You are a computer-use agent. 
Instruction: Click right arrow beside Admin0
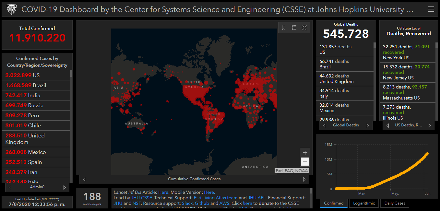point(65,187)
